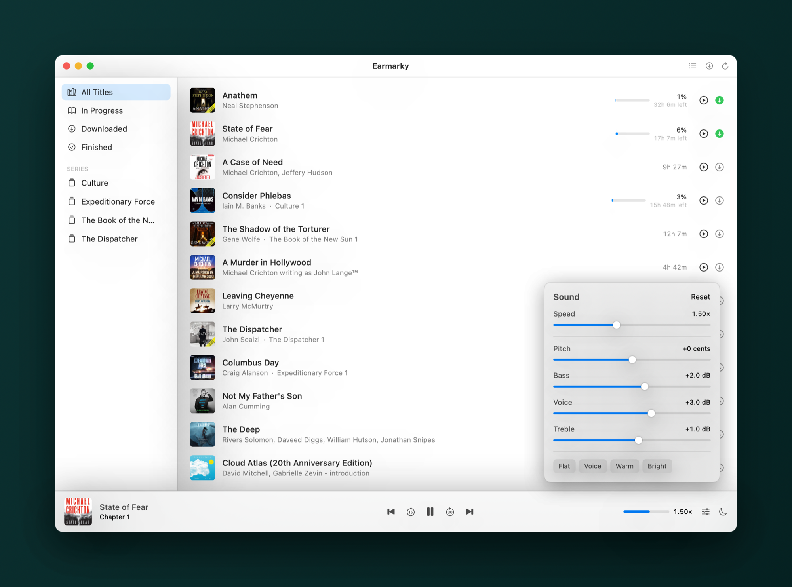The image size is (792, 587).
Task: Apply the Bright sound preset
Action: tap(657, 466)
